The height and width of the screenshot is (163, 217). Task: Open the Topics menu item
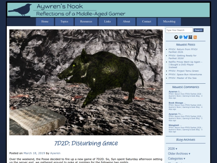[64, 22]
